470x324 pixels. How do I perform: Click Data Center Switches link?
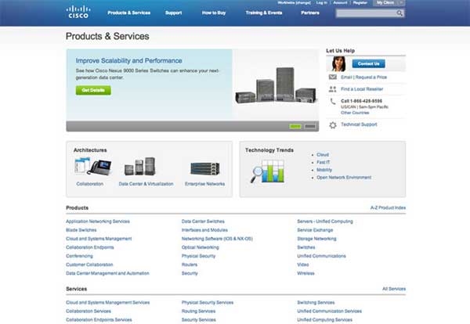point(203,221)
